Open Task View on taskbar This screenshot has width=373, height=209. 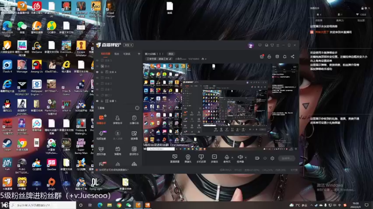pos(90,205)
